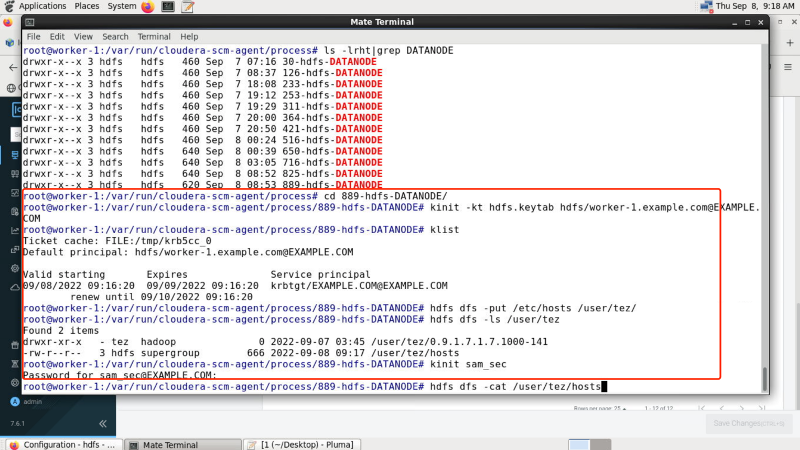
Task: Open Clusters icon in Cloudera sidebar
Action: pyautogui.click(x=15, y=155)
